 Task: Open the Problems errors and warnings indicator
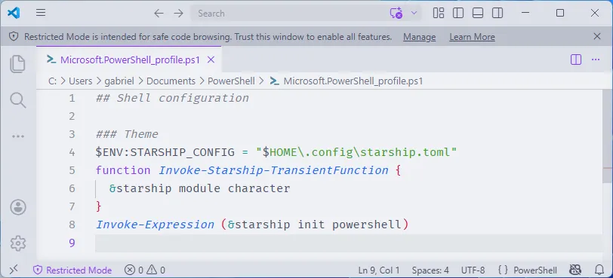145,270
